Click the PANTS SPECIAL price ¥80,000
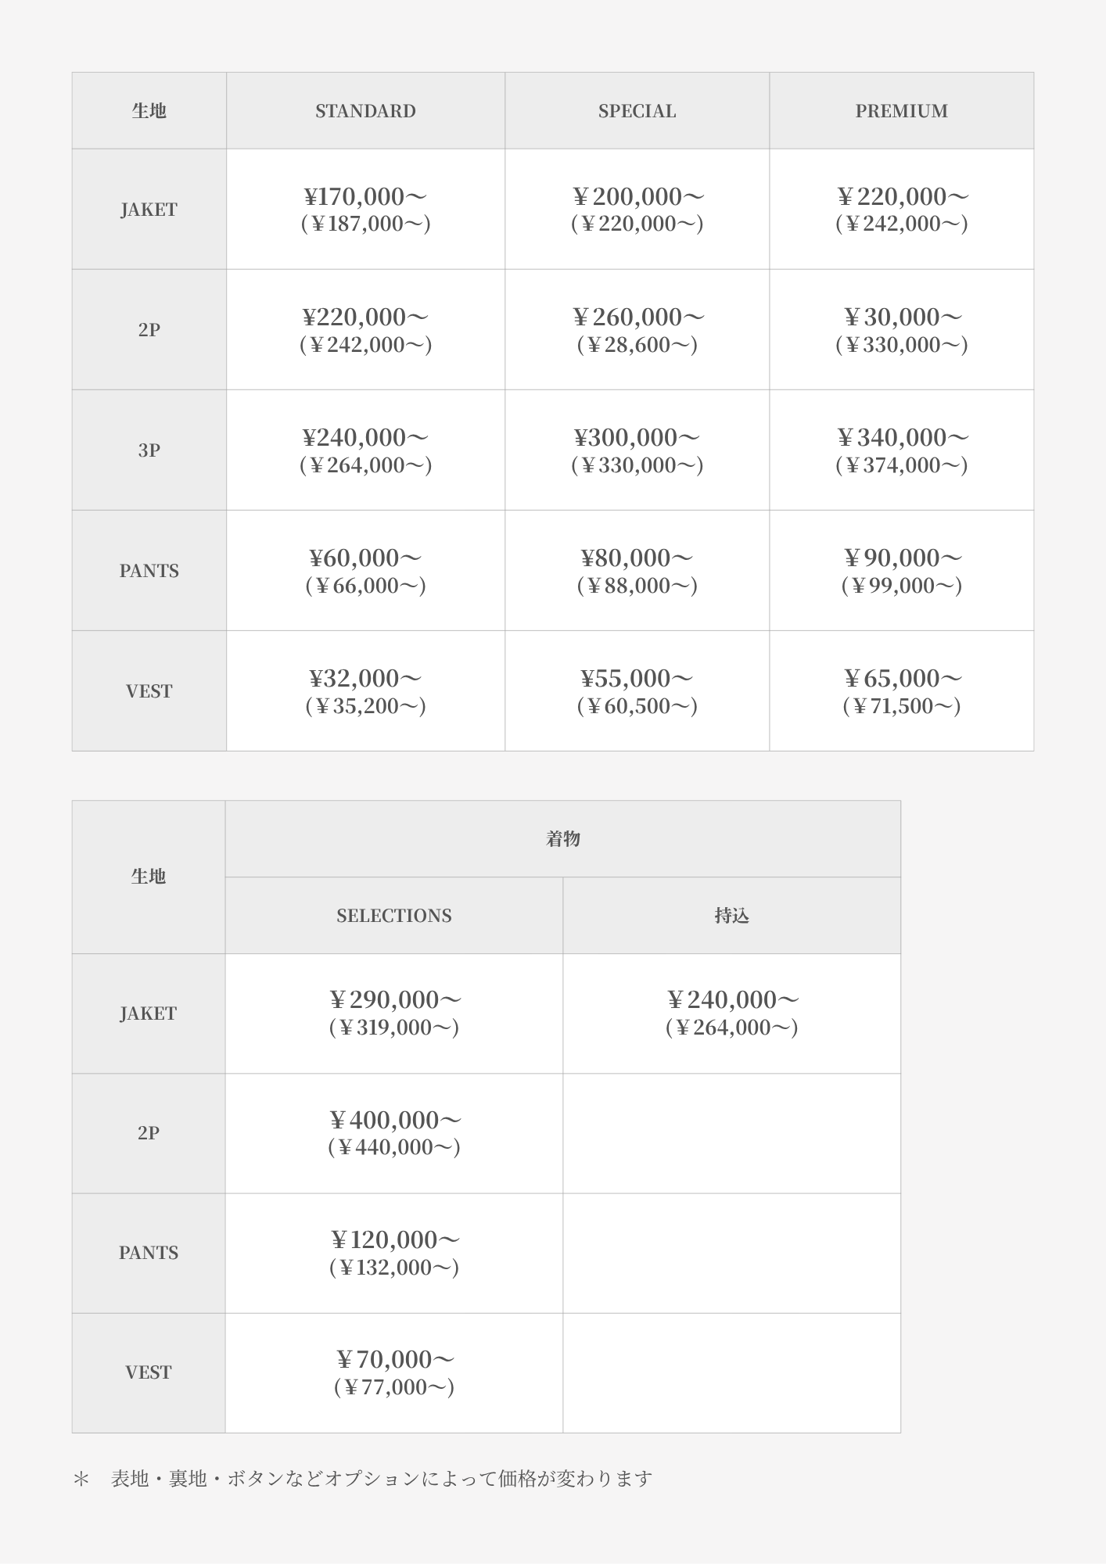The height and width of the screenshot is (1564, 1106). coord(637,558)
